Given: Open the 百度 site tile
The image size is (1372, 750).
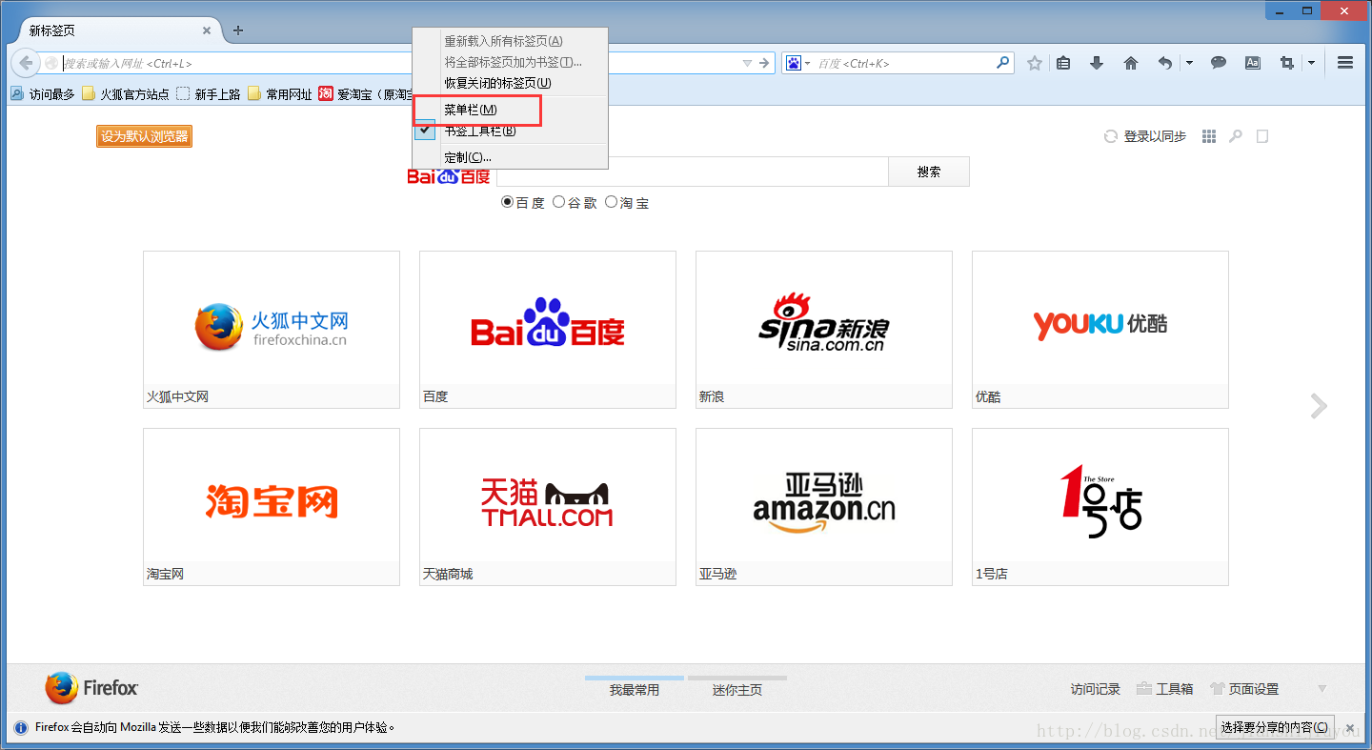Looking at the screenshot, I should 548,330.
